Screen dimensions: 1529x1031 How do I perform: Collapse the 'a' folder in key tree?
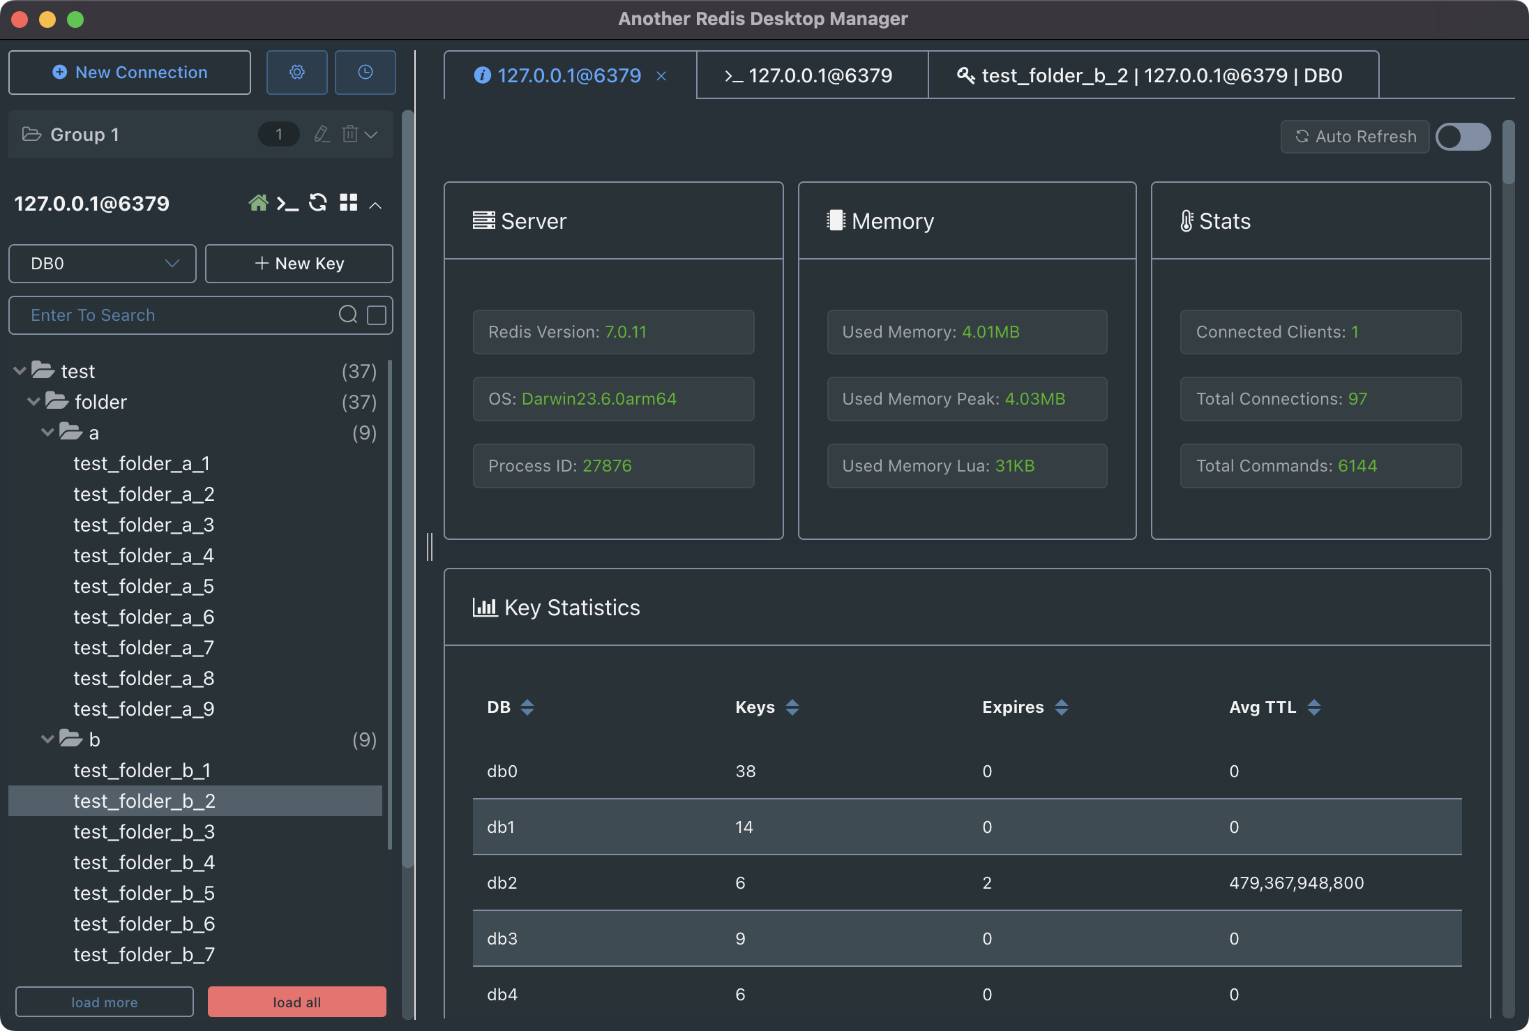tap(47, 432)
